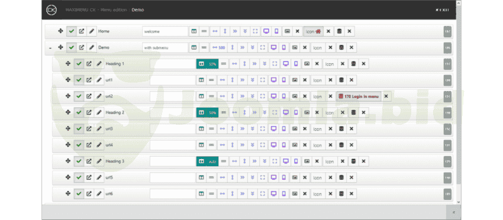Click the full width icon on url4 row

tap(263, 145)
